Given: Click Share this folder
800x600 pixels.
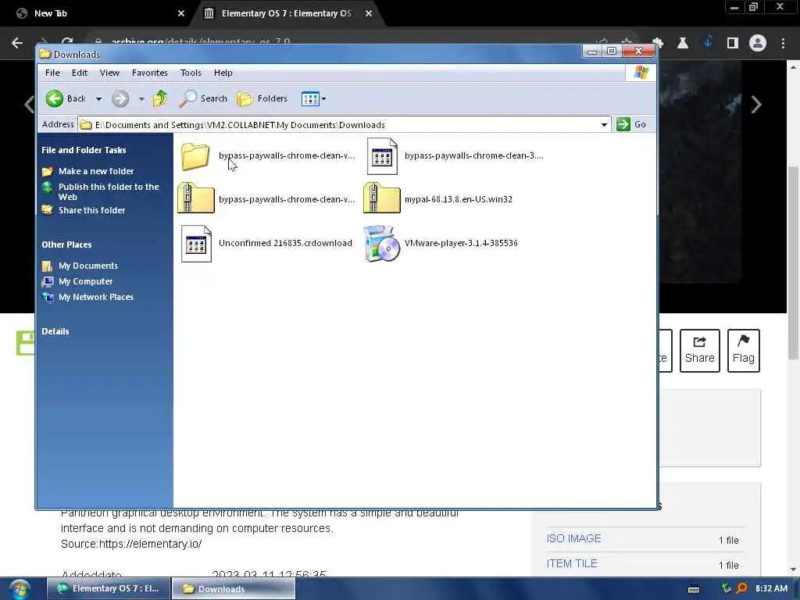Looking at the screenshot, I should tap(91, 210).
